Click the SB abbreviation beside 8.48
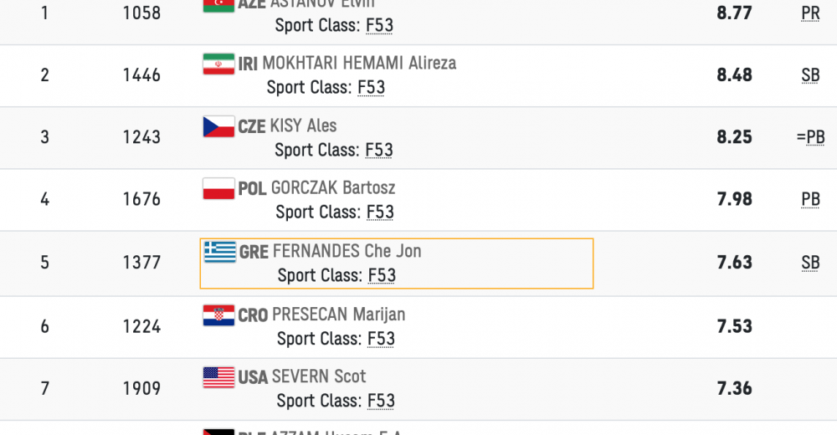The height and width of the screenshot is (435, 837). (x=810, y=75)
